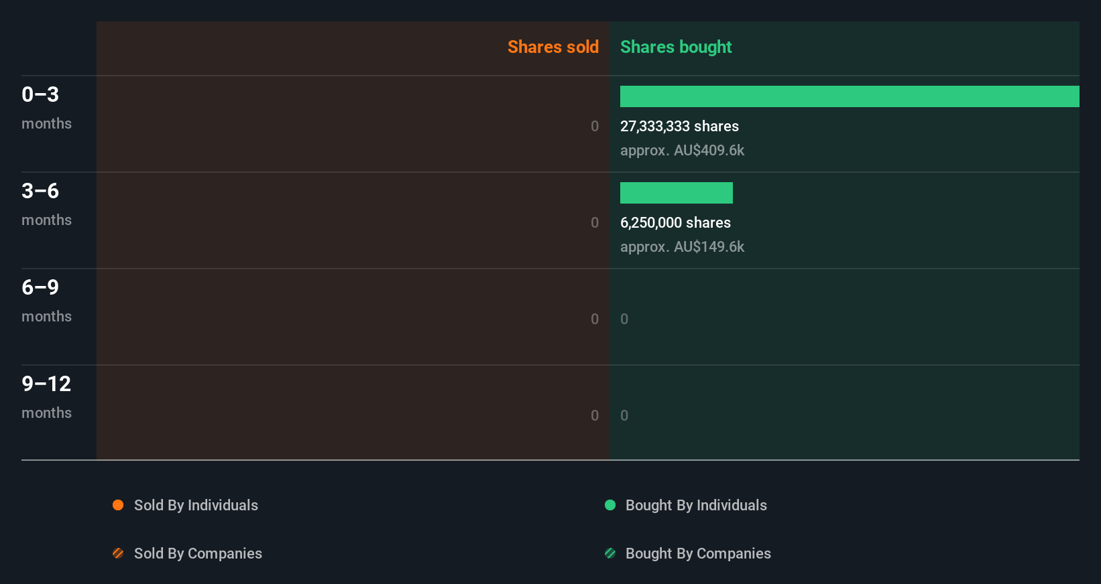Select the Shares bought column header

point(676,47)
